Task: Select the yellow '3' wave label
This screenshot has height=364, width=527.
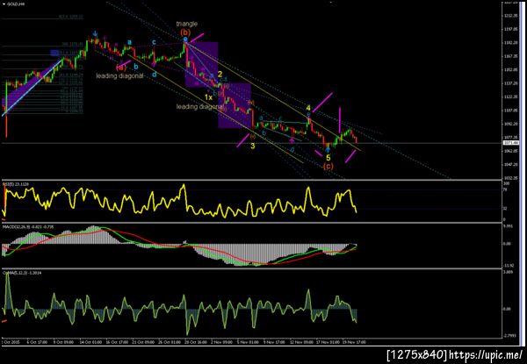Action: pos(253,146)
